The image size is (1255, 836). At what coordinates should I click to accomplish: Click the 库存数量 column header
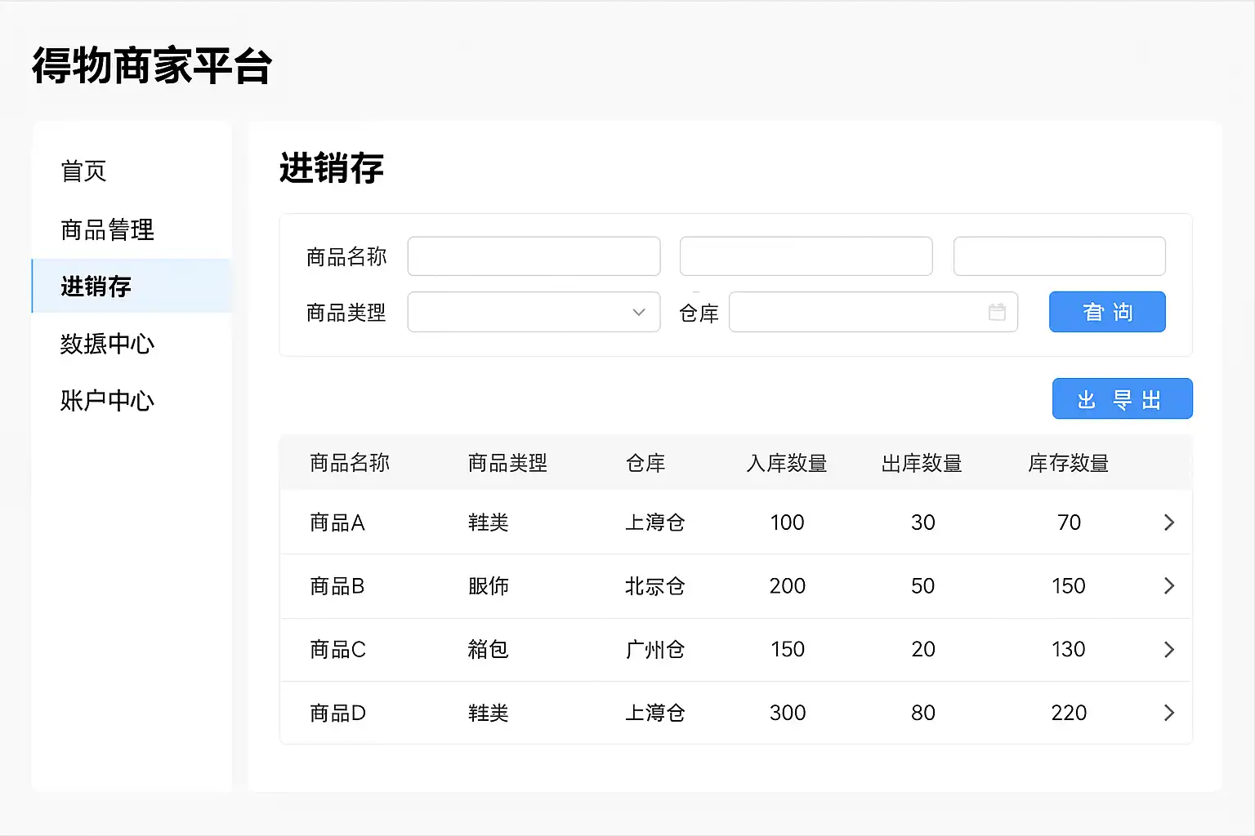pyautogui.click(x=1068, y=464)
